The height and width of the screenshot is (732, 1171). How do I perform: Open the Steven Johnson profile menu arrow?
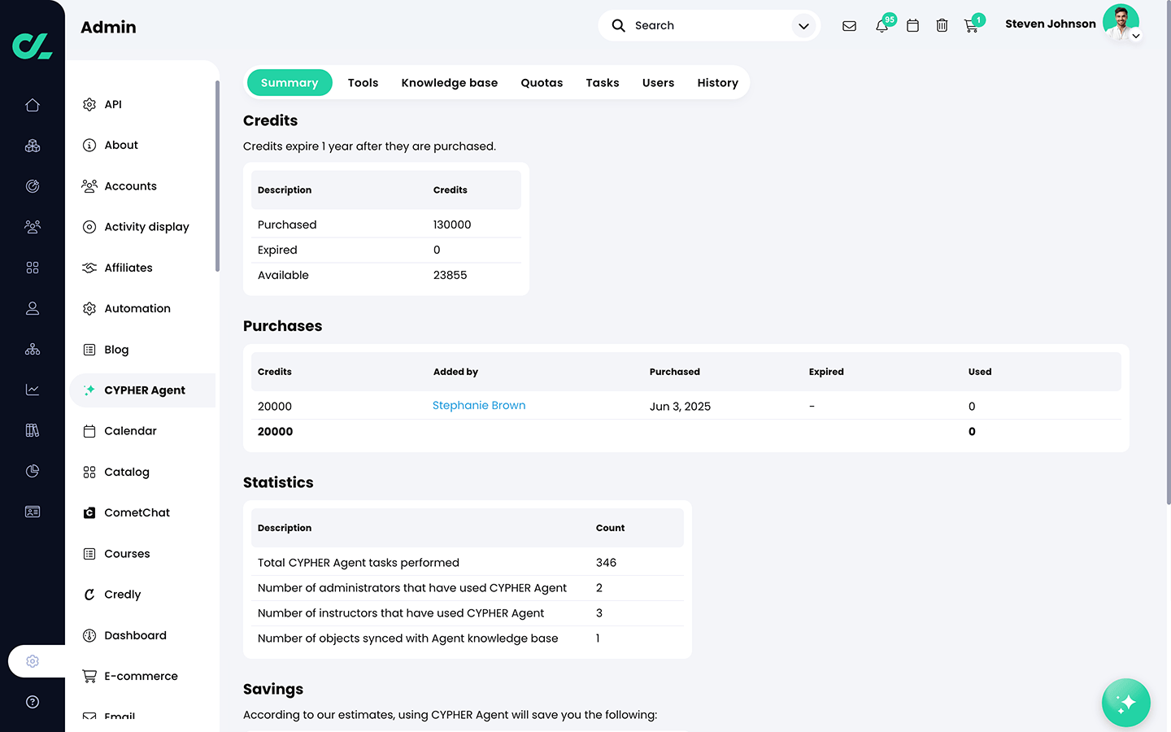click(1136, 37)
